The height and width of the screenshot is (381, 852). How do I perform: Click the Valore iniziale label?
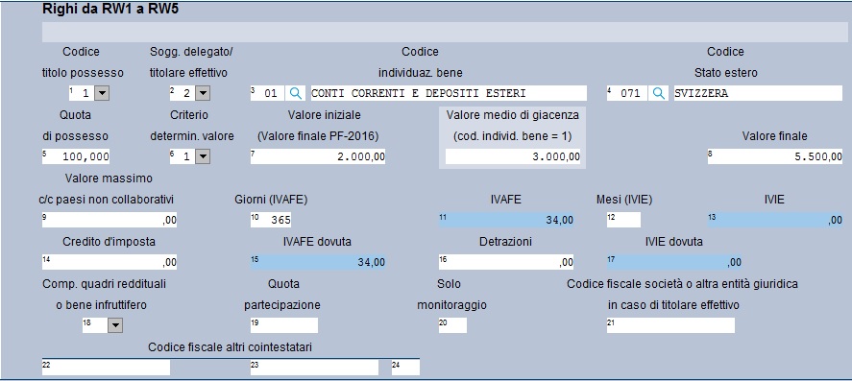point(324,115)
